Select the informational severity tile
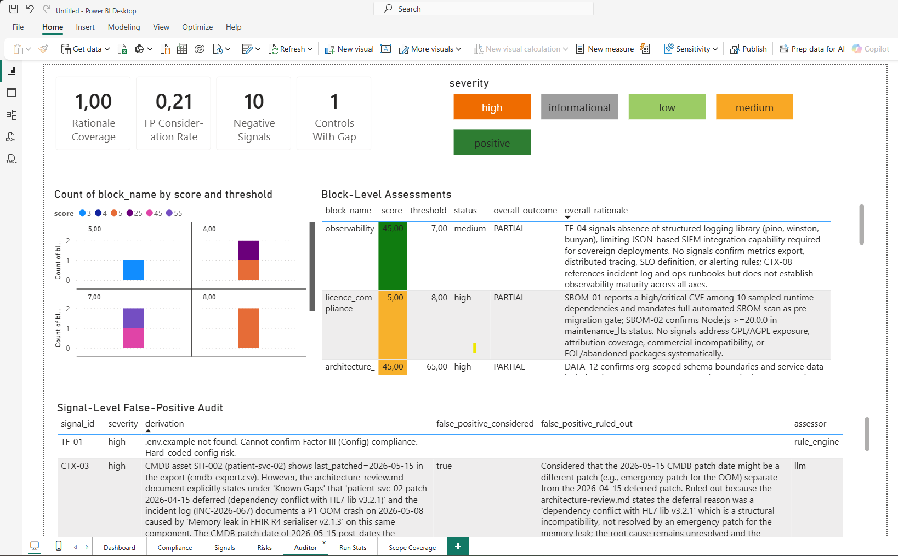Screen dimensions: 898x556 coord(579,107)
